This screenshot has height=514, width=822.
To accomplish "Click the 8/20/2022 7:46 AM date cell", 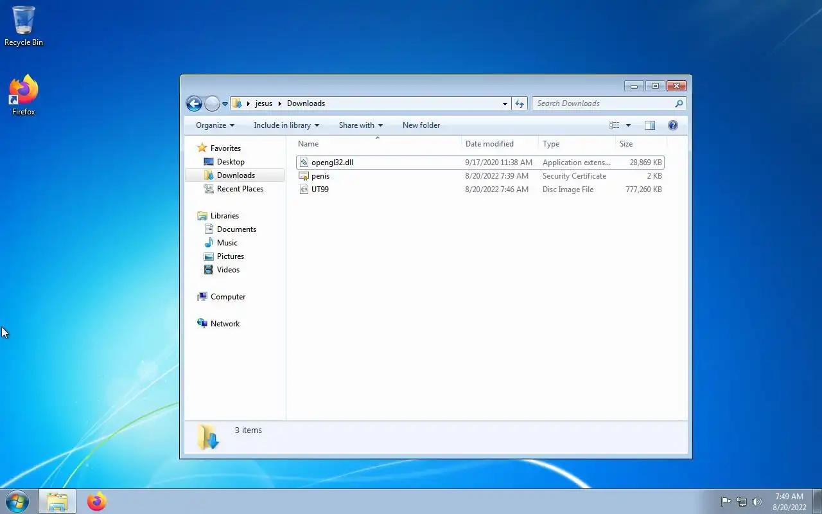I will [x=497, y=190].
